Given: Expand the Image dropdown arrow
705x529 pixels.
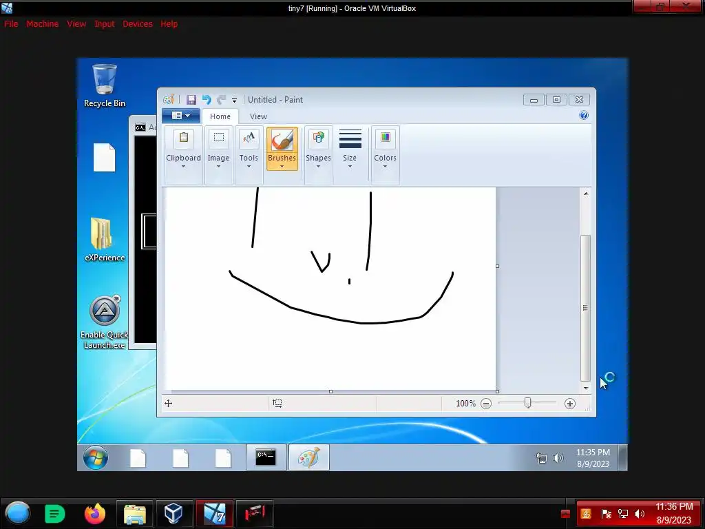Looking at the screenshot, I should coord(218,167).
